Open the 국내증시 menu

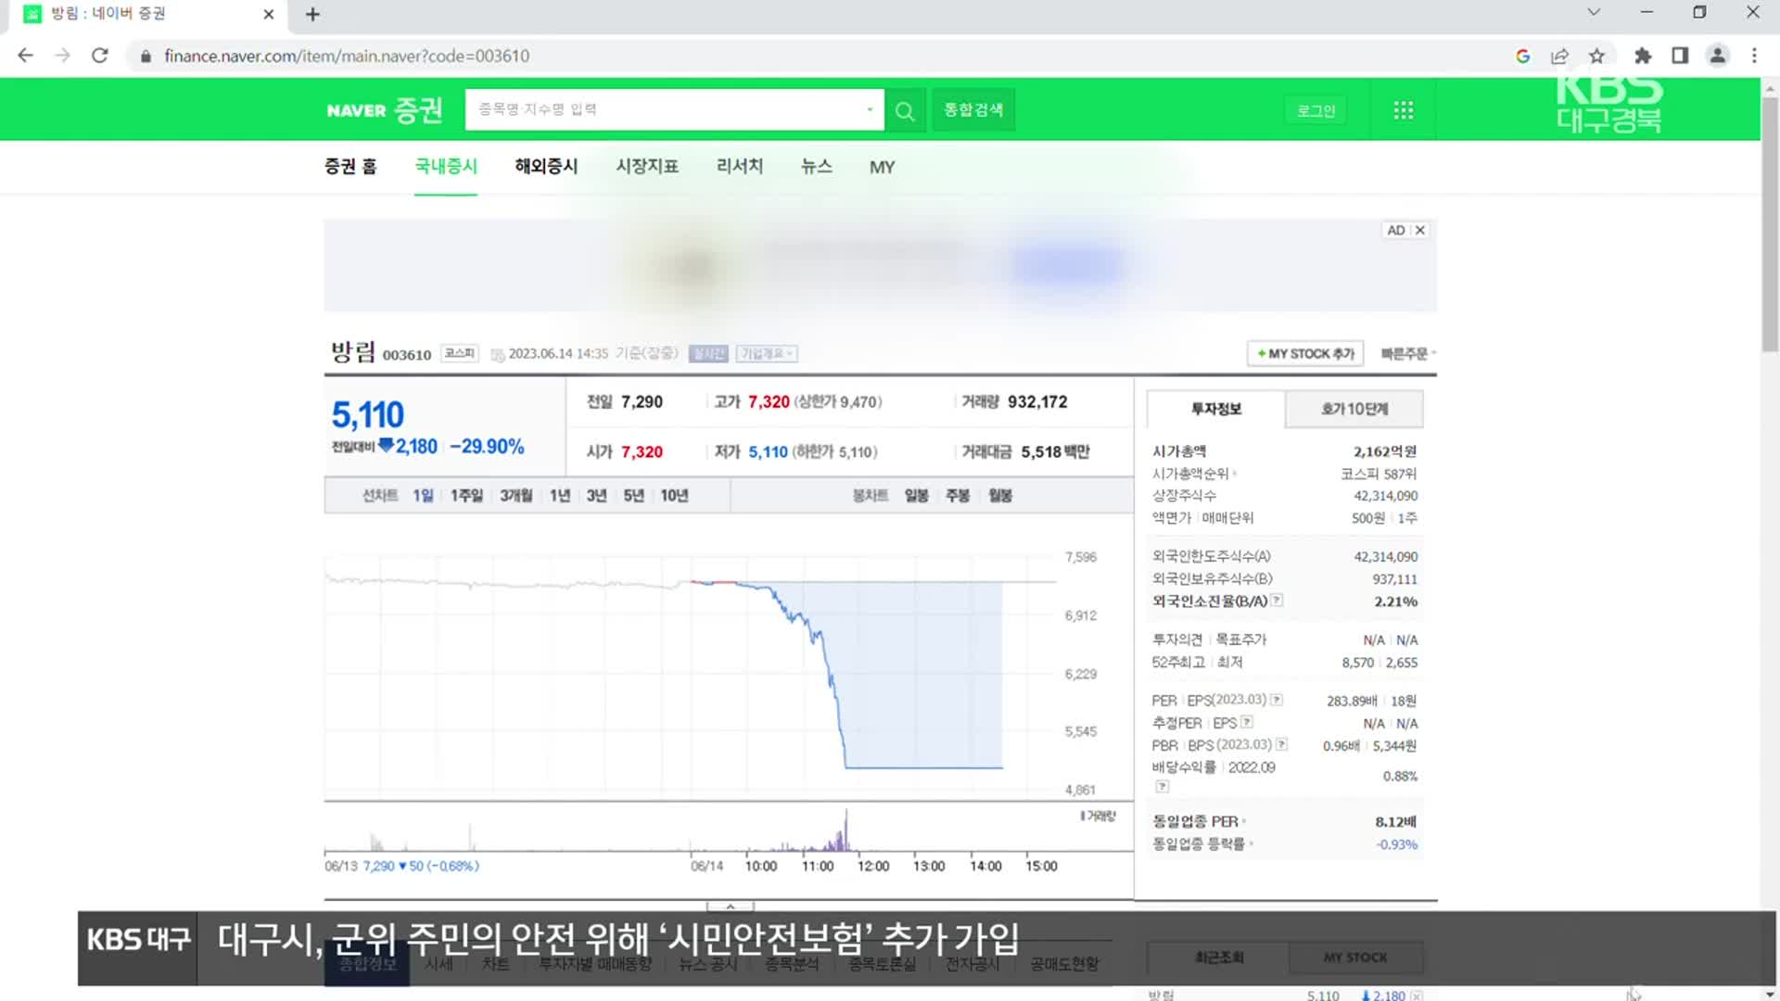pyautogui.click(x=446, y=167)
